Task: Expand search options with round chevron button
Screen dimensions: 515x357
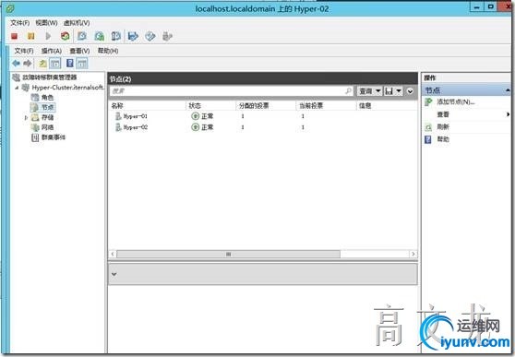Action: tap(410, 91)
